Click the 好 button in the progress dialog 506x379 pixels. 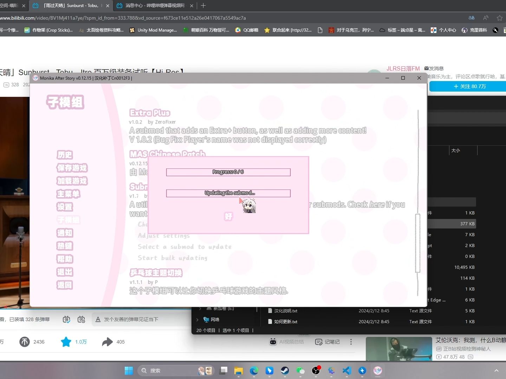228,217
